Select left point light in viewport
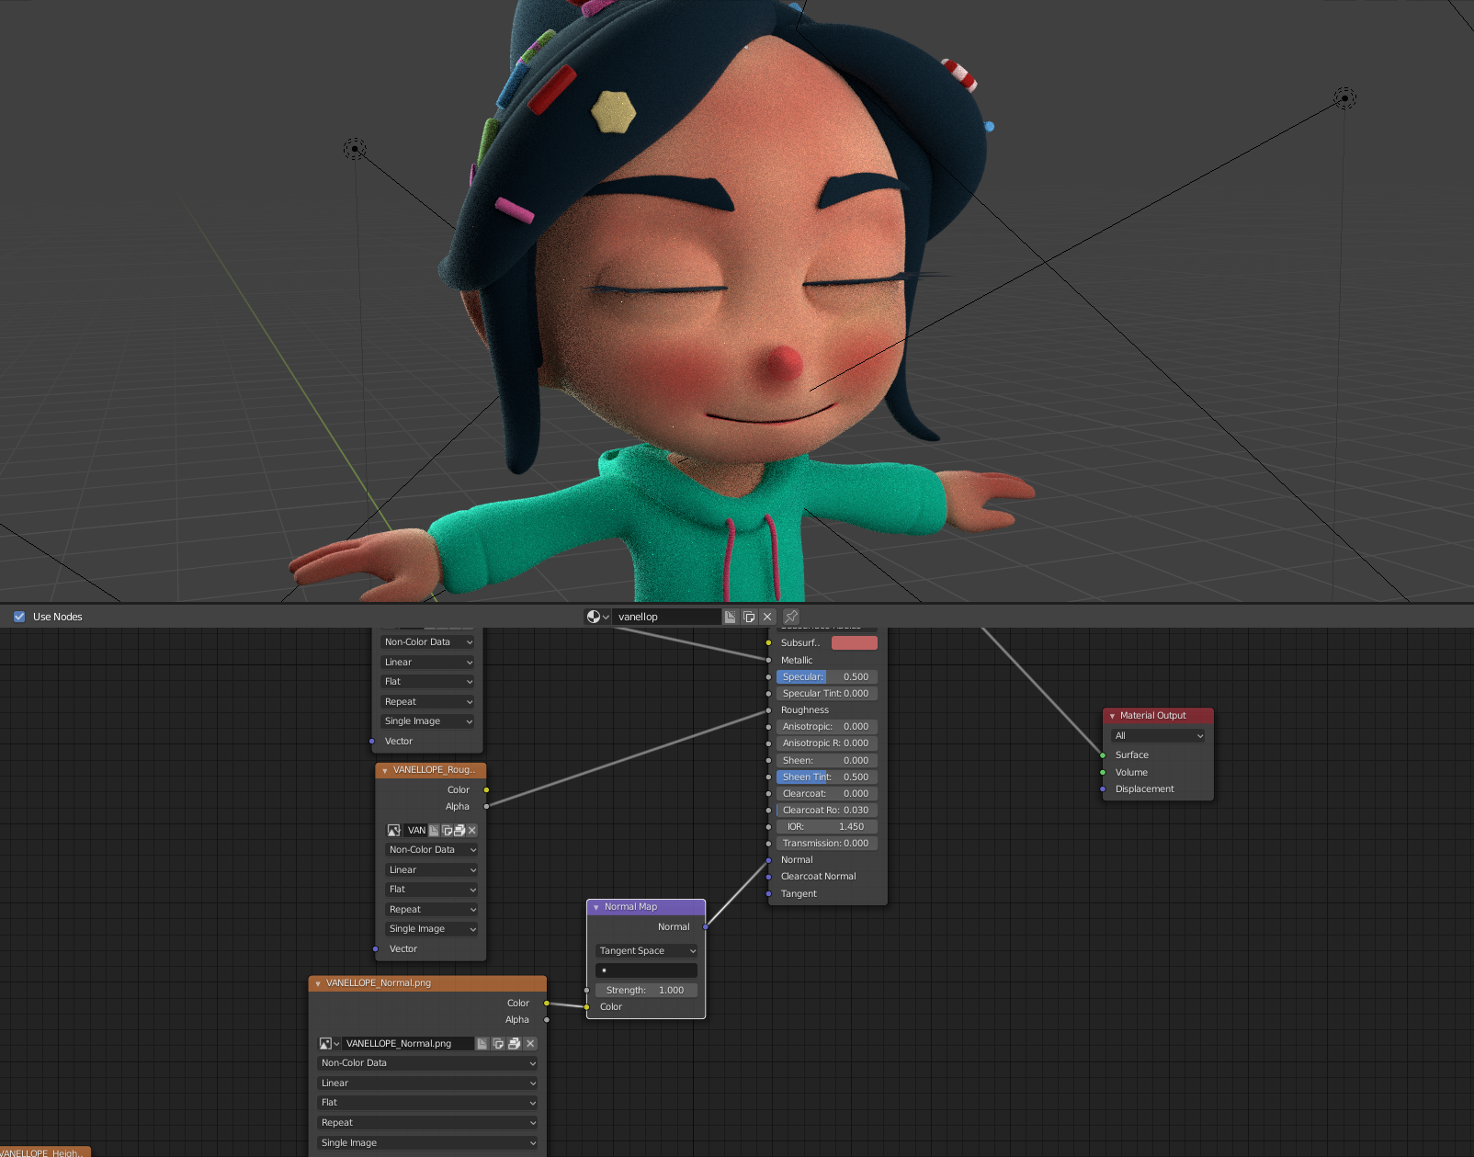The image size is (1474, 1157). 355,148
